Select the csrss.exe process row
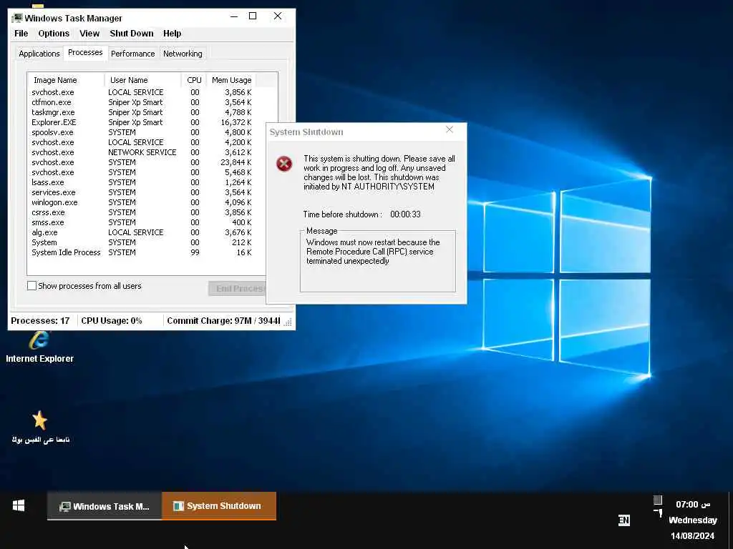Screen dimensions: 733x549 [x=142, y=212]
